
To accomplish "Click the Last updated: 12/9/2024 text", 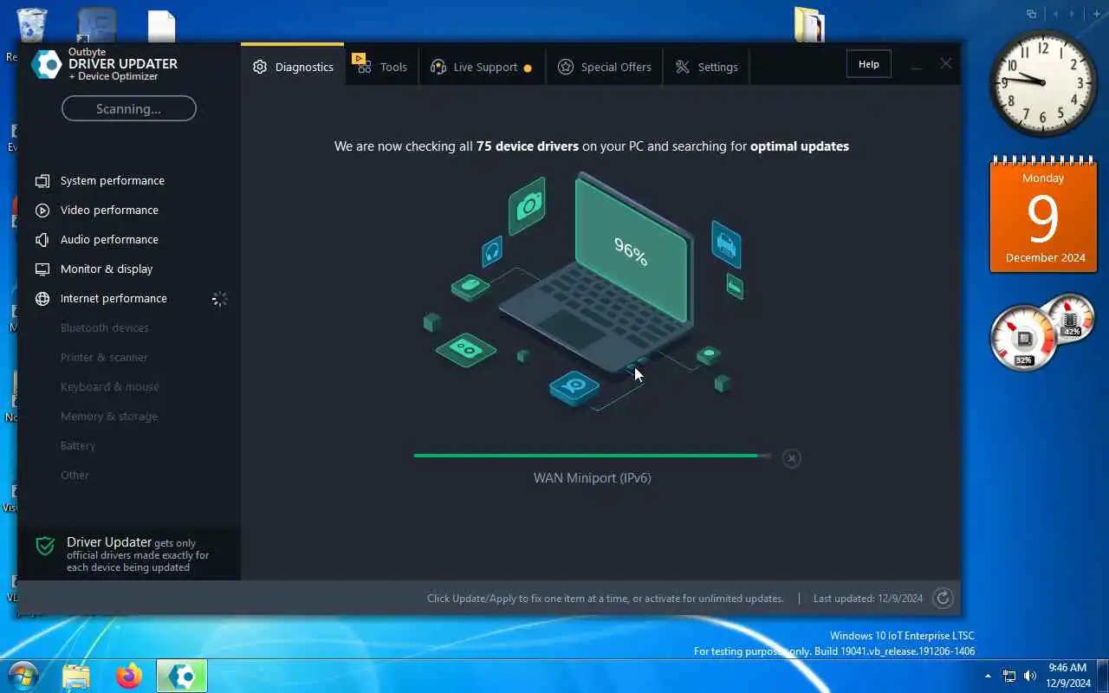I will 868,598.
